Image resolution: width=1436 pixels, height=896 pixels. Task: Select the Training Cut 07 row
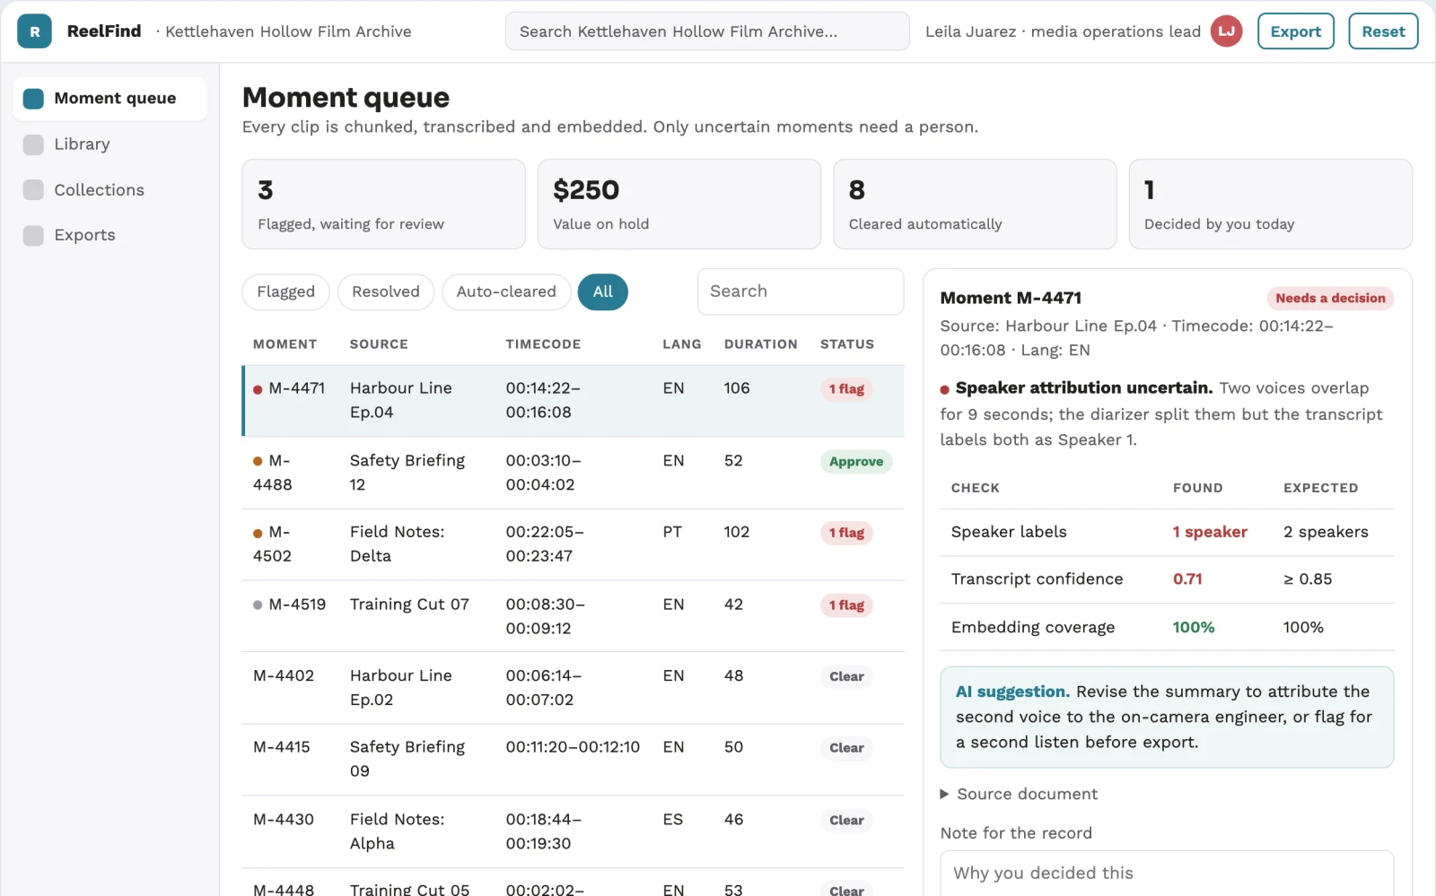(x=574, y=616)
